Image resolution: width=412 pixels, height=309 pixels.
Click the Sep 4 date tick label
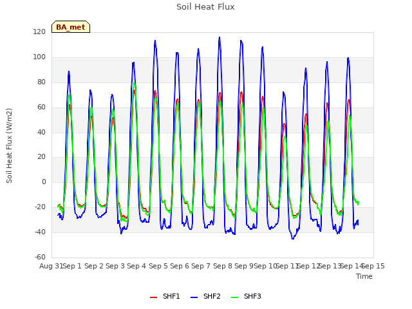point(136,266)
